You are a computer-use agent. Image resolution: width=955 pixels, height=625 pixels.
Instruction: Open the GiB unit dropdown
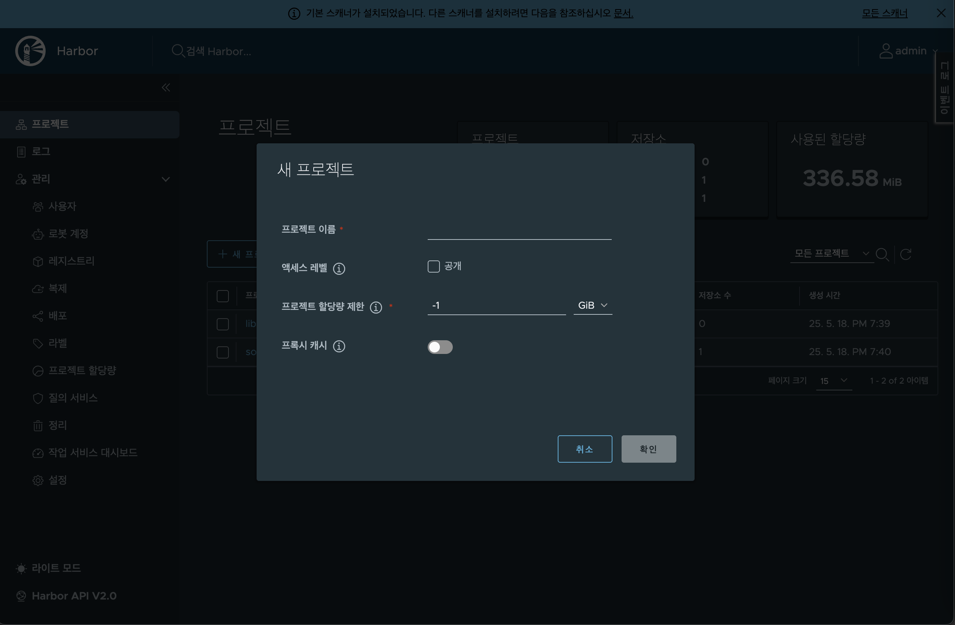click(593, 306)
